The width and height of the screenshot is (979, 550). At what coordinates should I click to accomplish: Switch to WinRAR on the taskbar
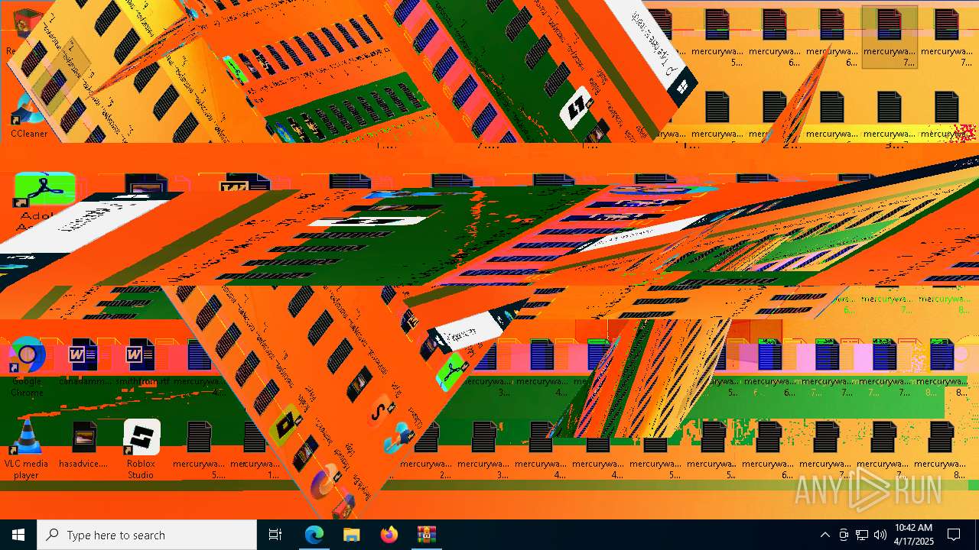427,535
